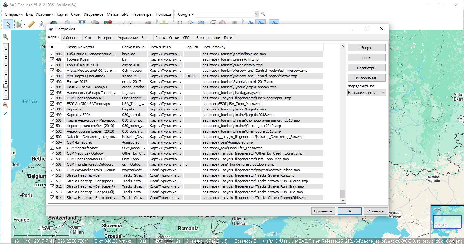Zoom out with the minus magnifier icon
This screenshot has height=244, width=464.
[x=5, y=105]
